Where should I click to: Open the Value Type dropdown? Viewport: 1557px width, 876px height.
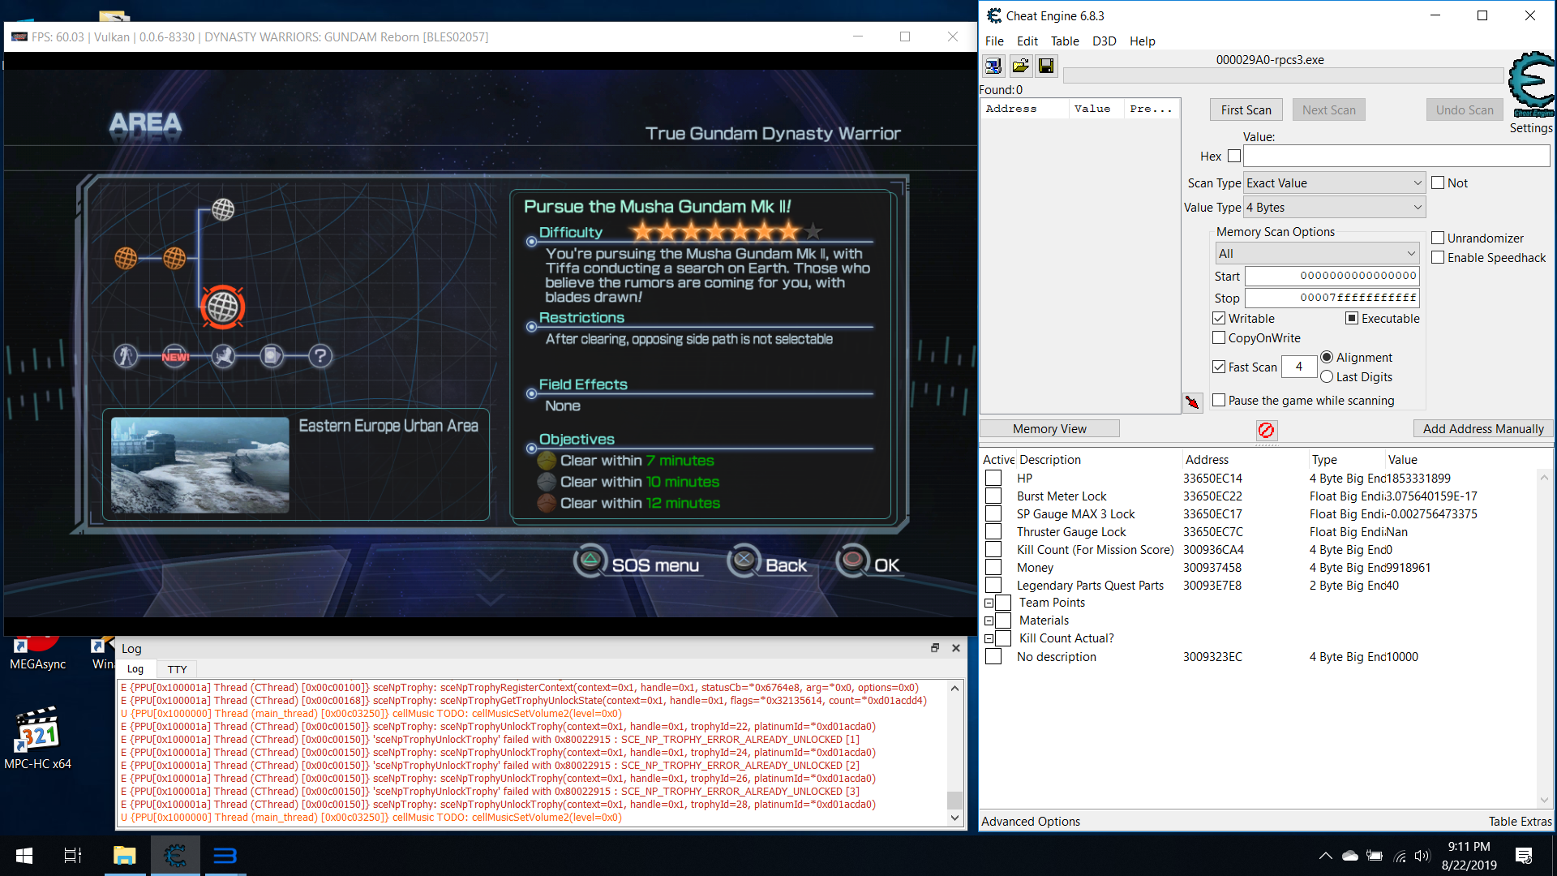[x=1334, y=208]
